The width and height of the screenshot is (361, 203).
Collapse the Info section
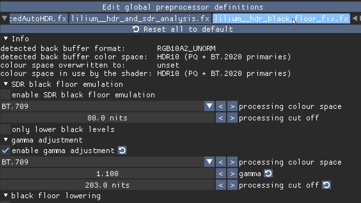pyautogui.click(x=6, y=38)
